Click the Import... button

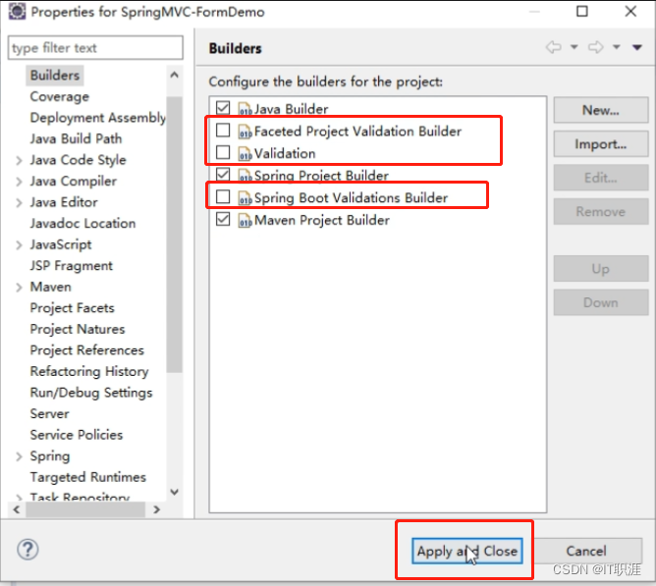pos(601,144)
